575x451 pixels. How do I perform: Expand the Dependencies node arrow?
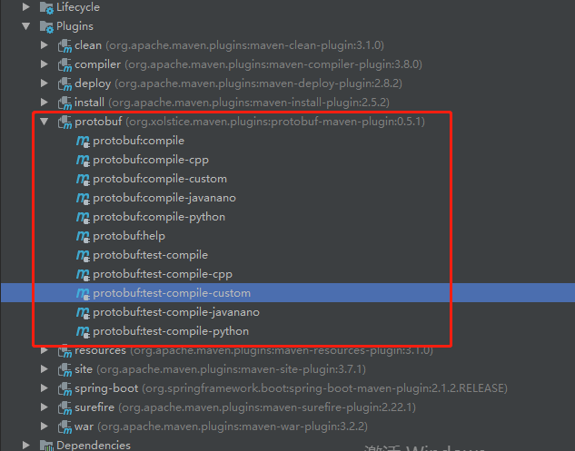[x=25, y=446]
